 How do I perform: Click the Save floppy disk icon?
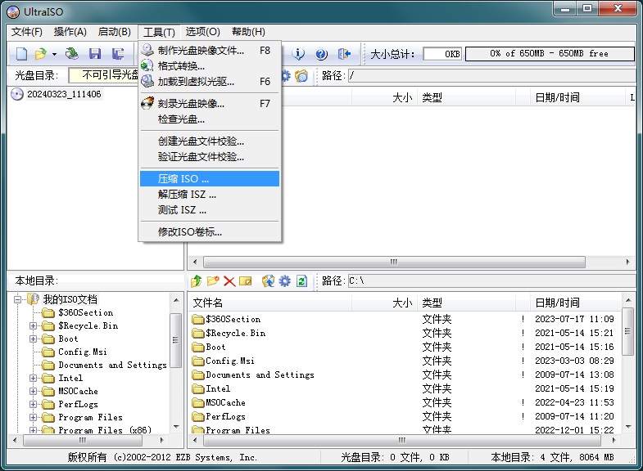point(95,54)
